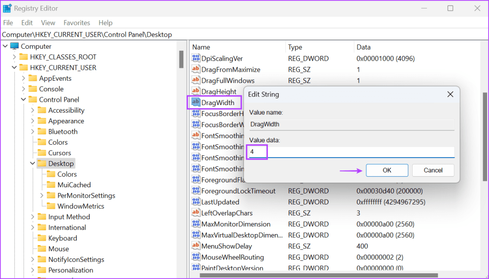Collapse the Control Panel key
The image size is (489, 279).
pos(22,99)
